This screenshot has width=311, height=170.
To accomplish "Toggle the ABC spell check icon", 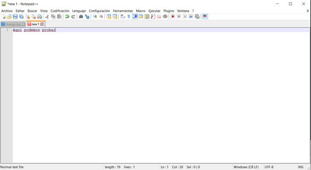I will pos(205,17).
